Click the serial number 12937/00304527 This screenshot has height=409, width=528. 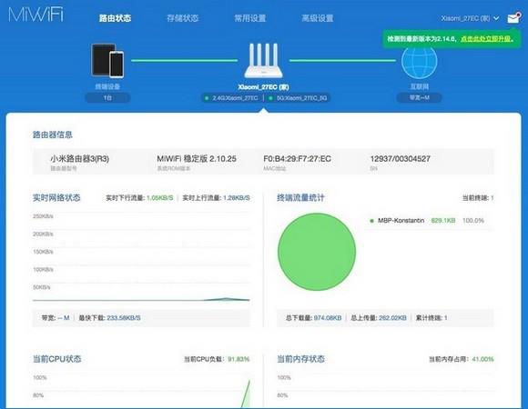tap(400, 159)
